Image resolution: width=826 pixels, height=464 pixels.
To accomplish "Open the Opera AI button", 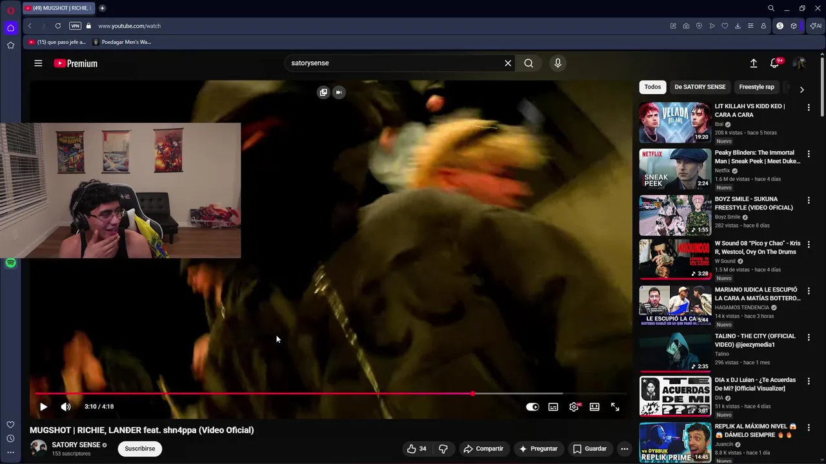I will pos(816,26).
